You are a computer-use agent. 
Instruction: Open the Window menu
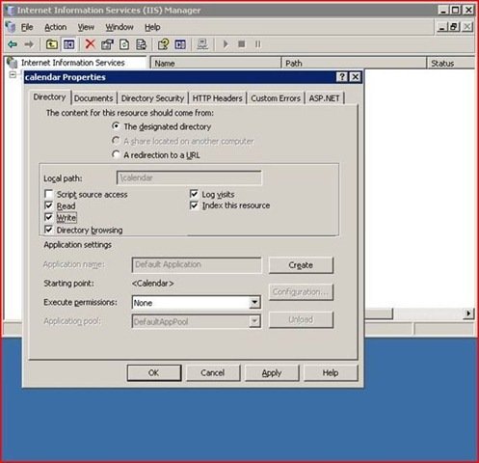120,27
